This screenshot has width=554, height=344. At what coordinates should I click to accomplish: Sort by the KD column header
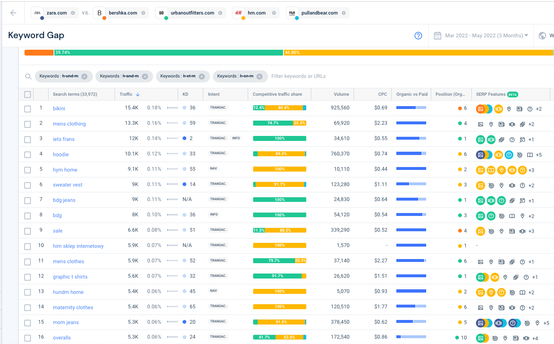(x=185, y=94)
